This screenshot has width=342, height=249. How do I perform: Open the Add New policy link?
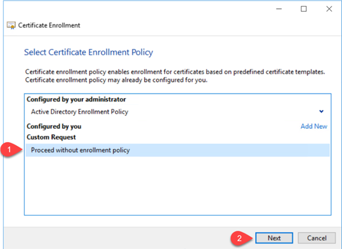(x=314, y=127)
